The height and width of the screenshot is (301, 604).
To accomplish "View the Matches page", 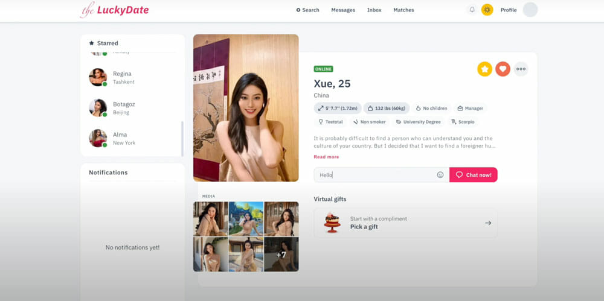I will pyautogui.click(x=403, y=10).
